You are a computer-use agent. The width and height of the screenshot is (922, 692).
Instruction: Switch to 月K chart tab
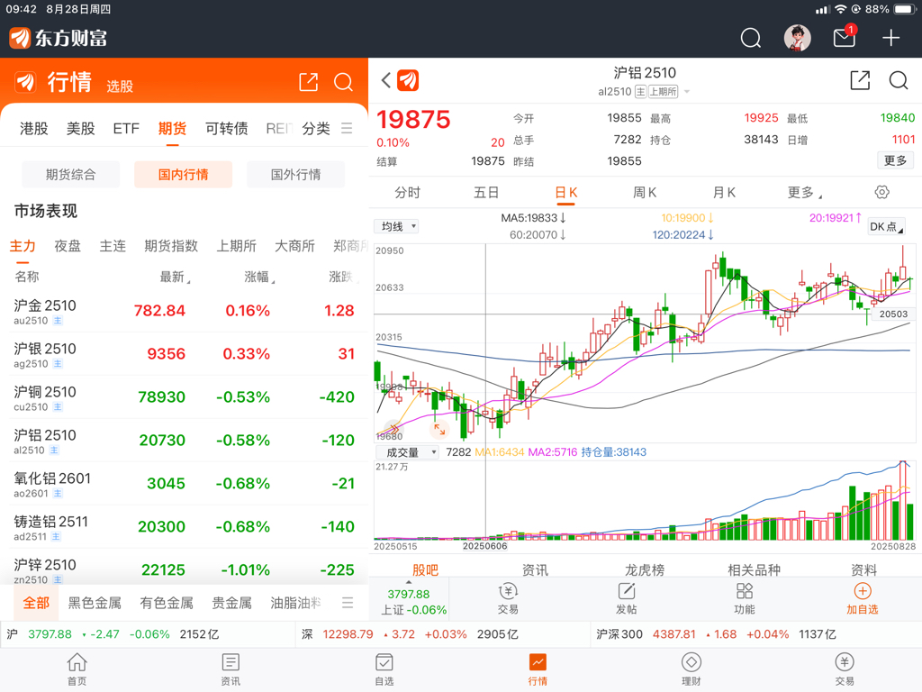point(724,193)
